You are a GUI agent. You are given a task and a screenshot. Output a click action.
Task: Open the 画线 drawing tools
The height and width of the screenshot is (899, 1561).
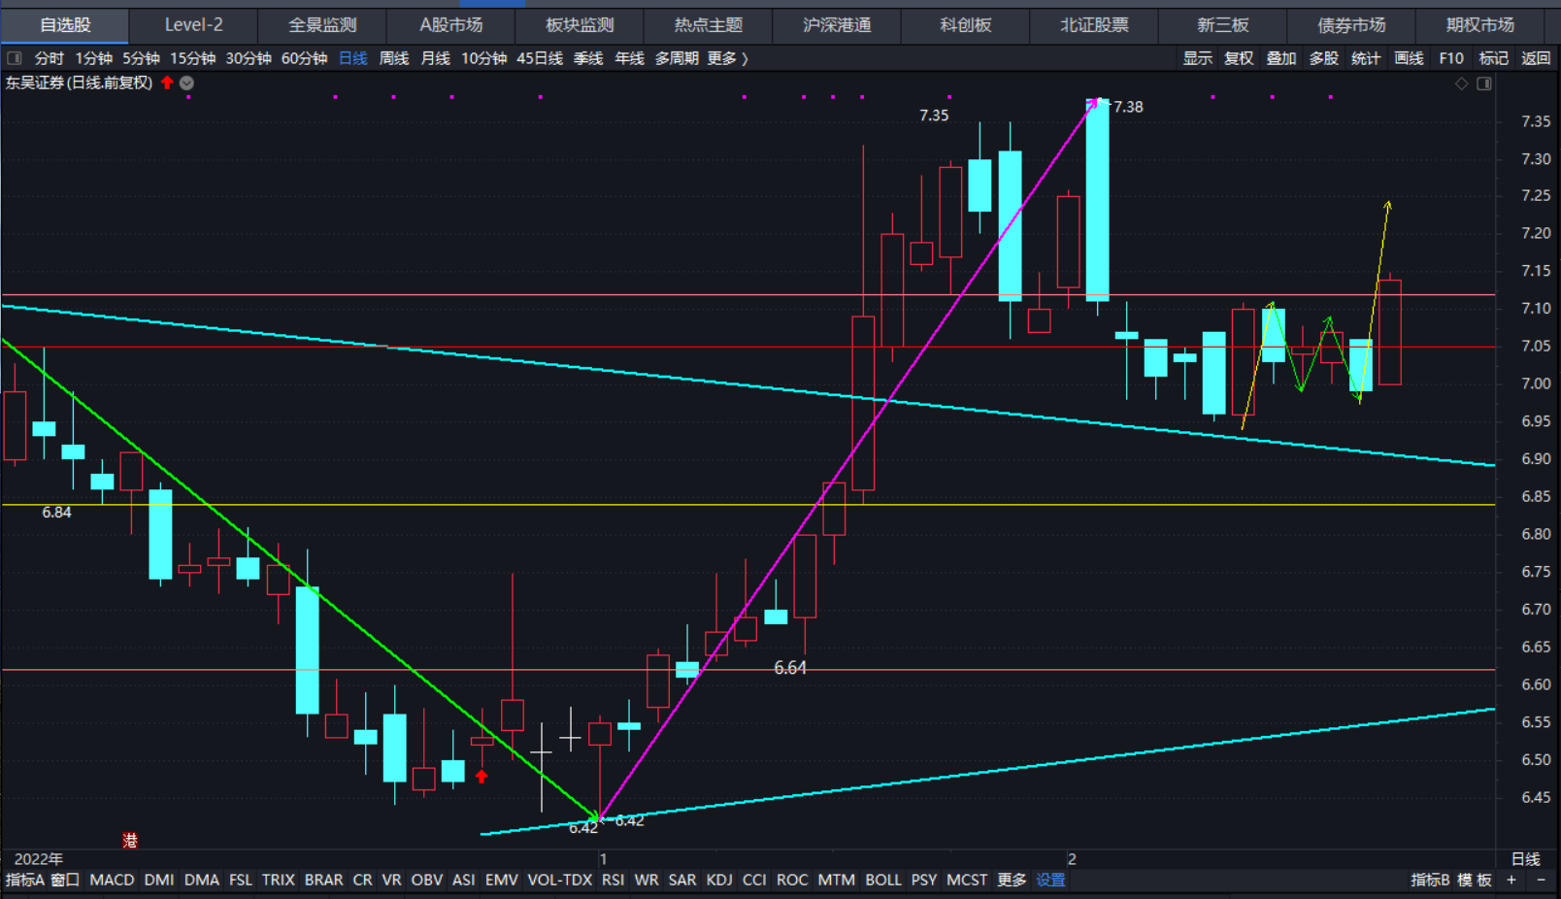point(1408,58)
